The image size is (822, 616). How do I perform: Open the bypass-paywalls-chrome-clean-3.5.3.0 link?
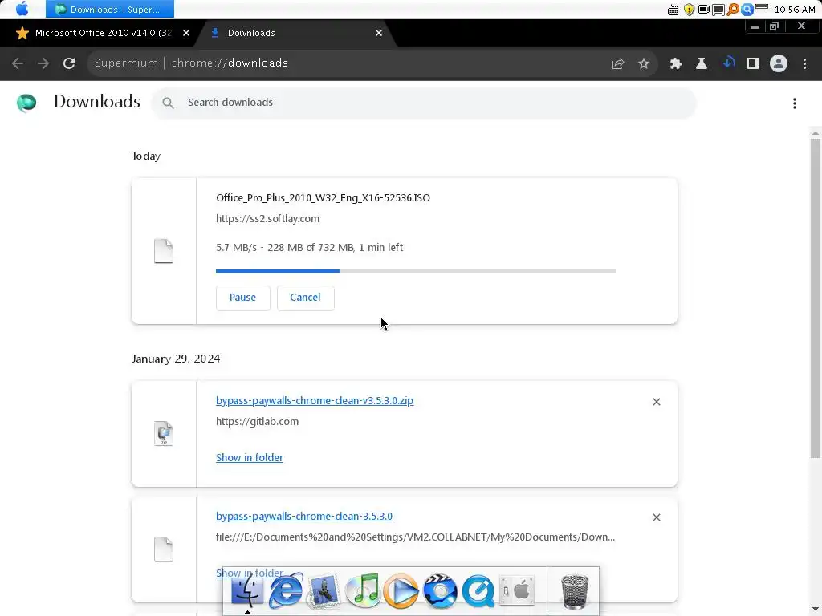pos(304,516)
